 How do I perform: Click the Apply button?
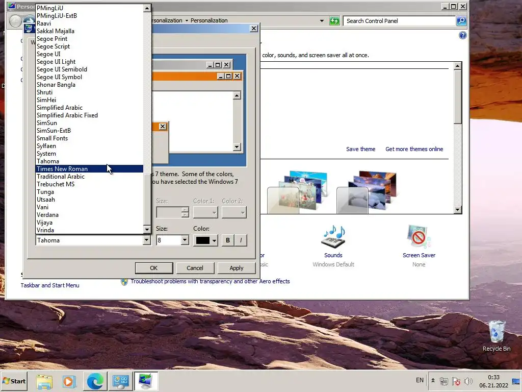pos(237,268)
